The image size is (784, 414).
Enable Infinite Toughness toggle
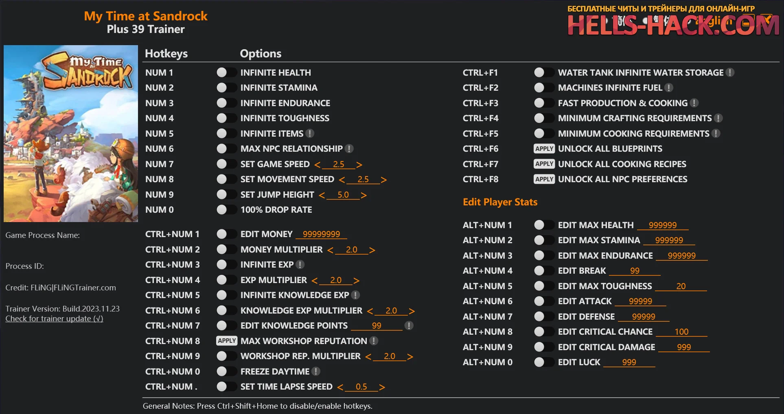226,118
